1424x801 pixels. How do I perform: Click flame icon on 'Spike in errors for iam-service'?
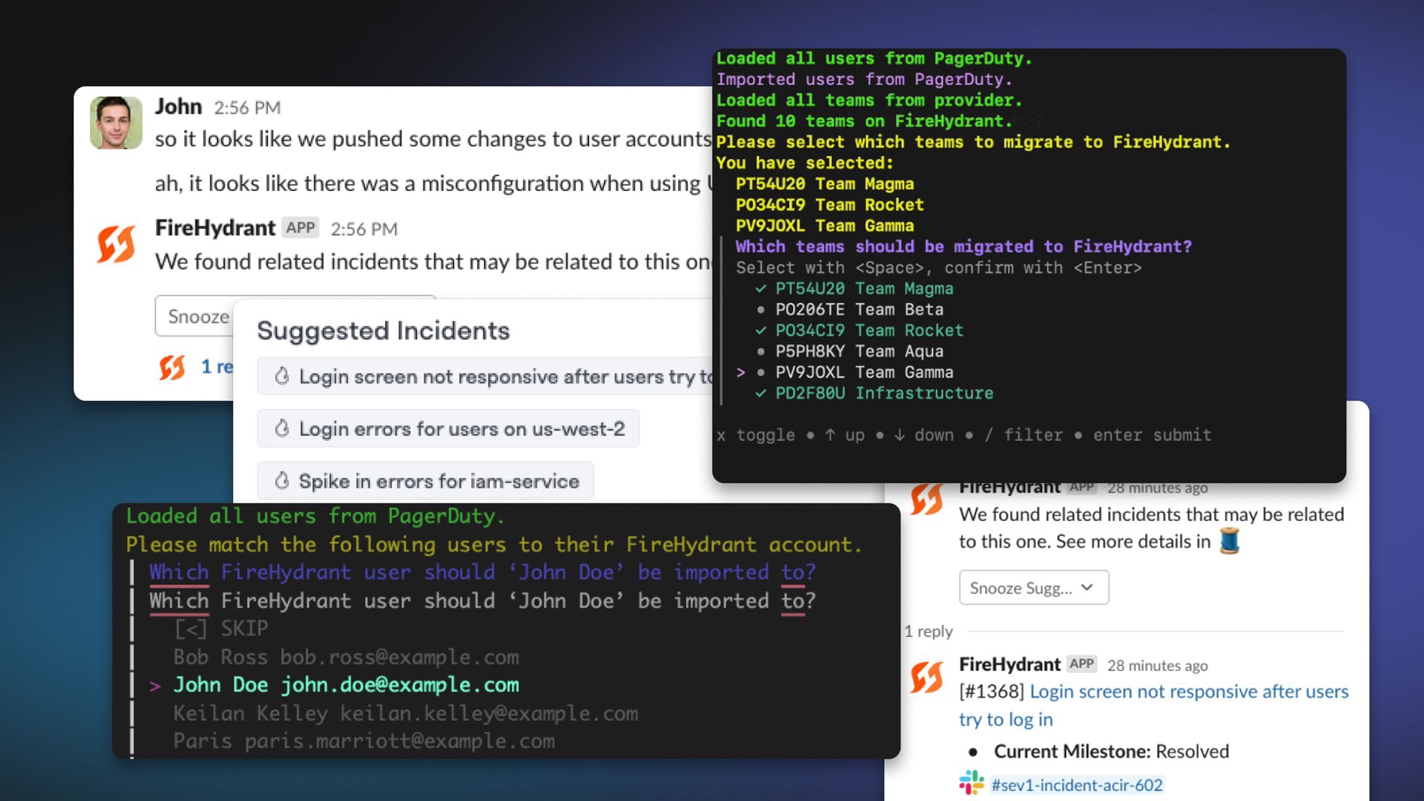pyautogui.click(x=282, y=480)
